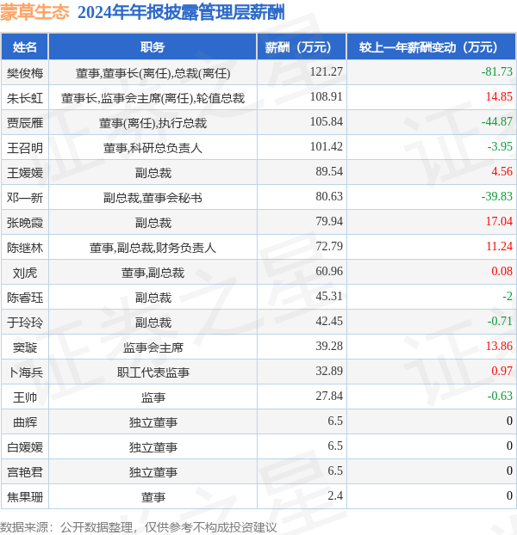
Task: Click position 董事,副总裁,财务负责人
Action: tap(153, 248)
